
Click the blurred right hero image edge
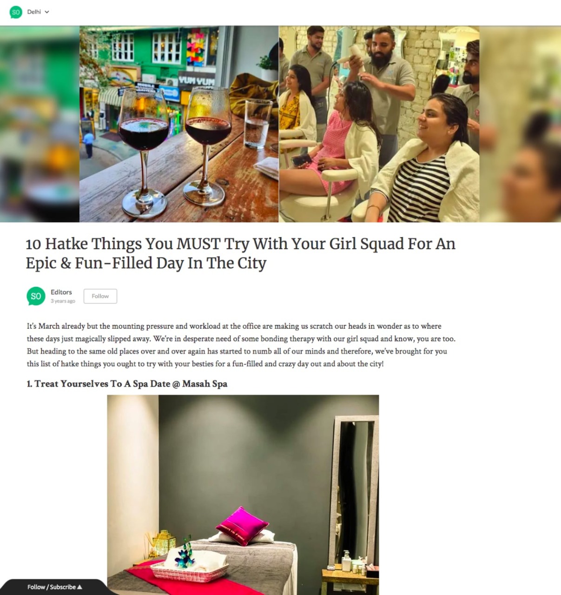tap(520, 124)
